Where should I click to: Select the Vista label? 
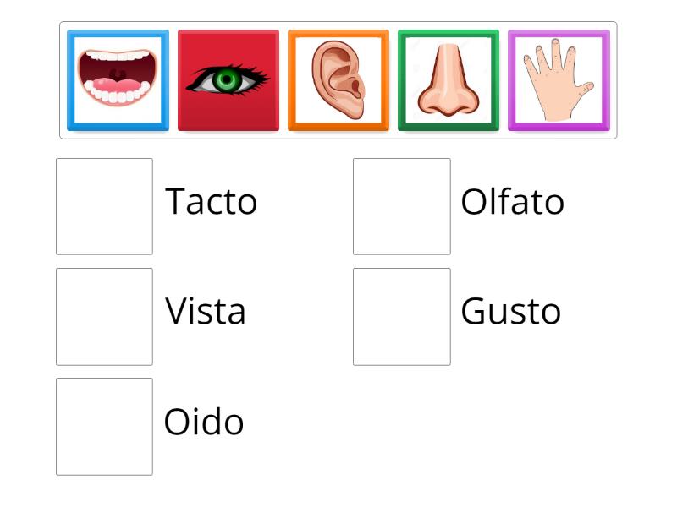pos(206,311)
